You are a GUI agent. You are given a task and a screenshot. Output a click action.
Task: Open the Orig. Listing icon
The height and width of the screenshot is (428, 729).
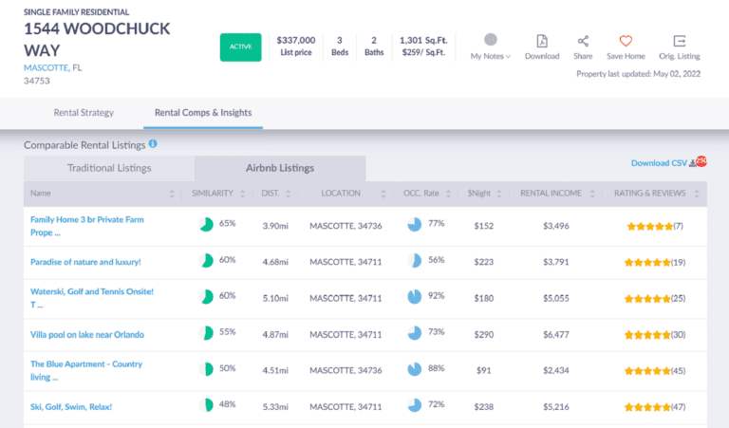point(679,41)
